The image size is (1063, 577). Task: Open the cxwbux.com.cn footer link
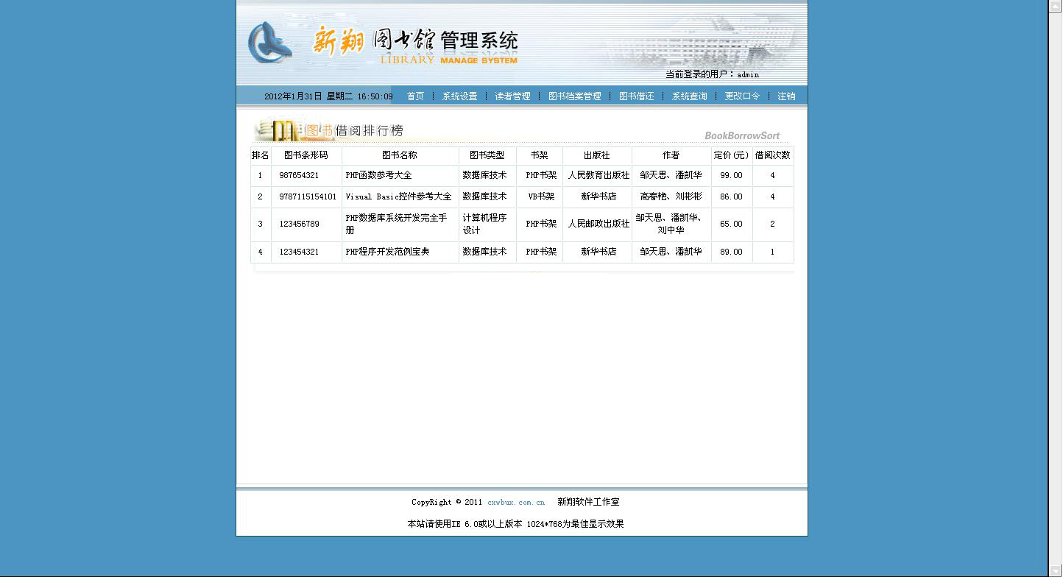tap(516, 502)
